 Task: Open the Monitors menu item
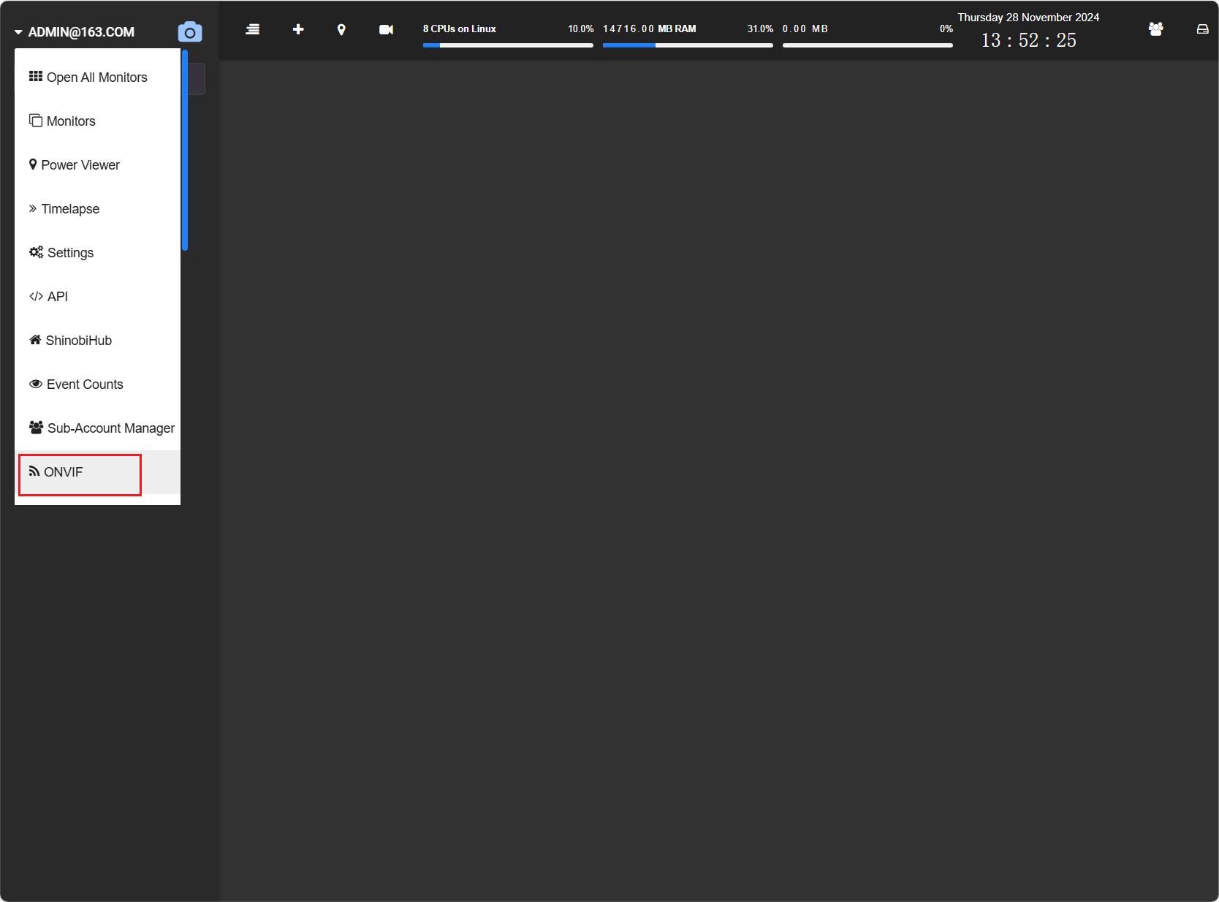[x=97, y=121]
